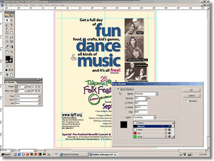214x161 pixels.
Task: Select the Type tool
Action: (12, 25)
